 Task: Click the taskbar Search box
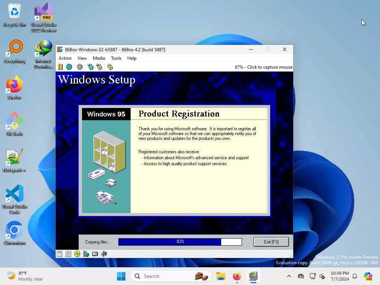coord(171,276)
